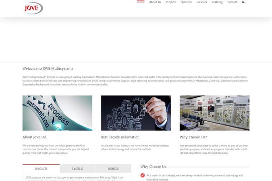Click the Why Choose Us section title
Image resolution: width=272 pixels, height=181 pixels.
coord(153,167)
